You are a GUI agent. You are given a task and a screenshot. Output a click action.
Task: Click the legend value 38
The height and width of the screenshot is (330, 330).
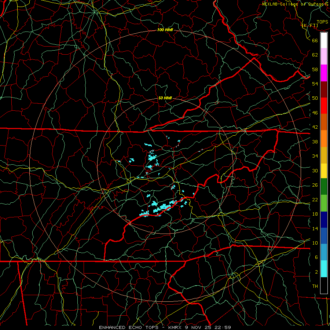pyautogui.click(x=315, y=142)
